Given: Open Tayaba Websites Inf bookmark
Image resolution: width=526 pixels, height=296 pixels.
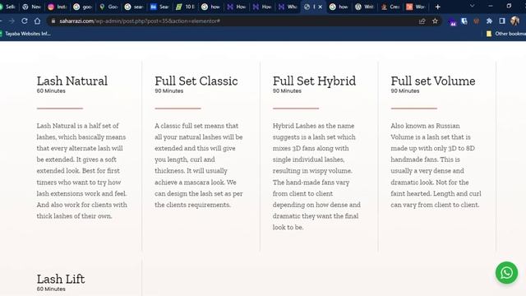Looking at the screenshot, I should coord(25,34).
